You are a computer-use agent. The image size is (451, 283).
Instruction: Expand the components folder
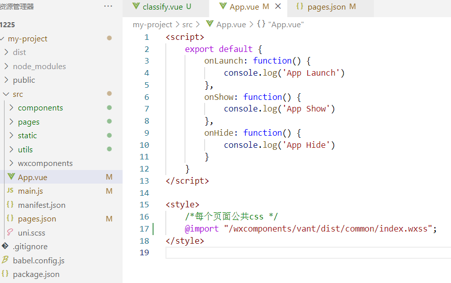[x=12, y=107]
